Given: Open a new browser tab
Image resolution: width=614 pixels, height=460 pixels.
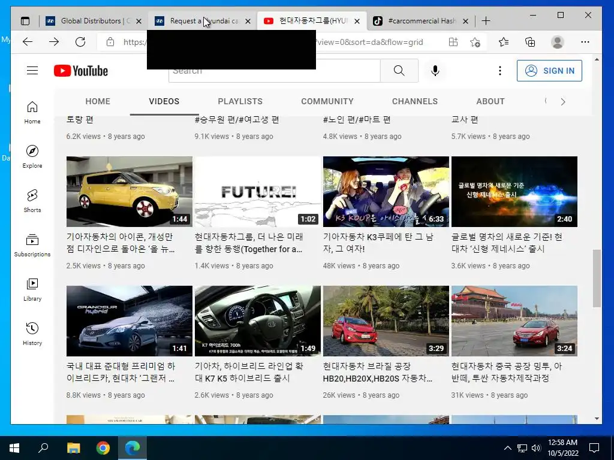Looking at the screenshot, I should (486, 21).
